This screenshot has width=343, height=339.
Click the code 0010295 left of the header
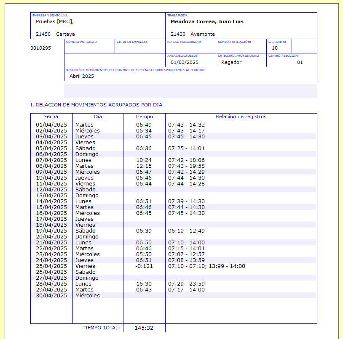(40, 48)
